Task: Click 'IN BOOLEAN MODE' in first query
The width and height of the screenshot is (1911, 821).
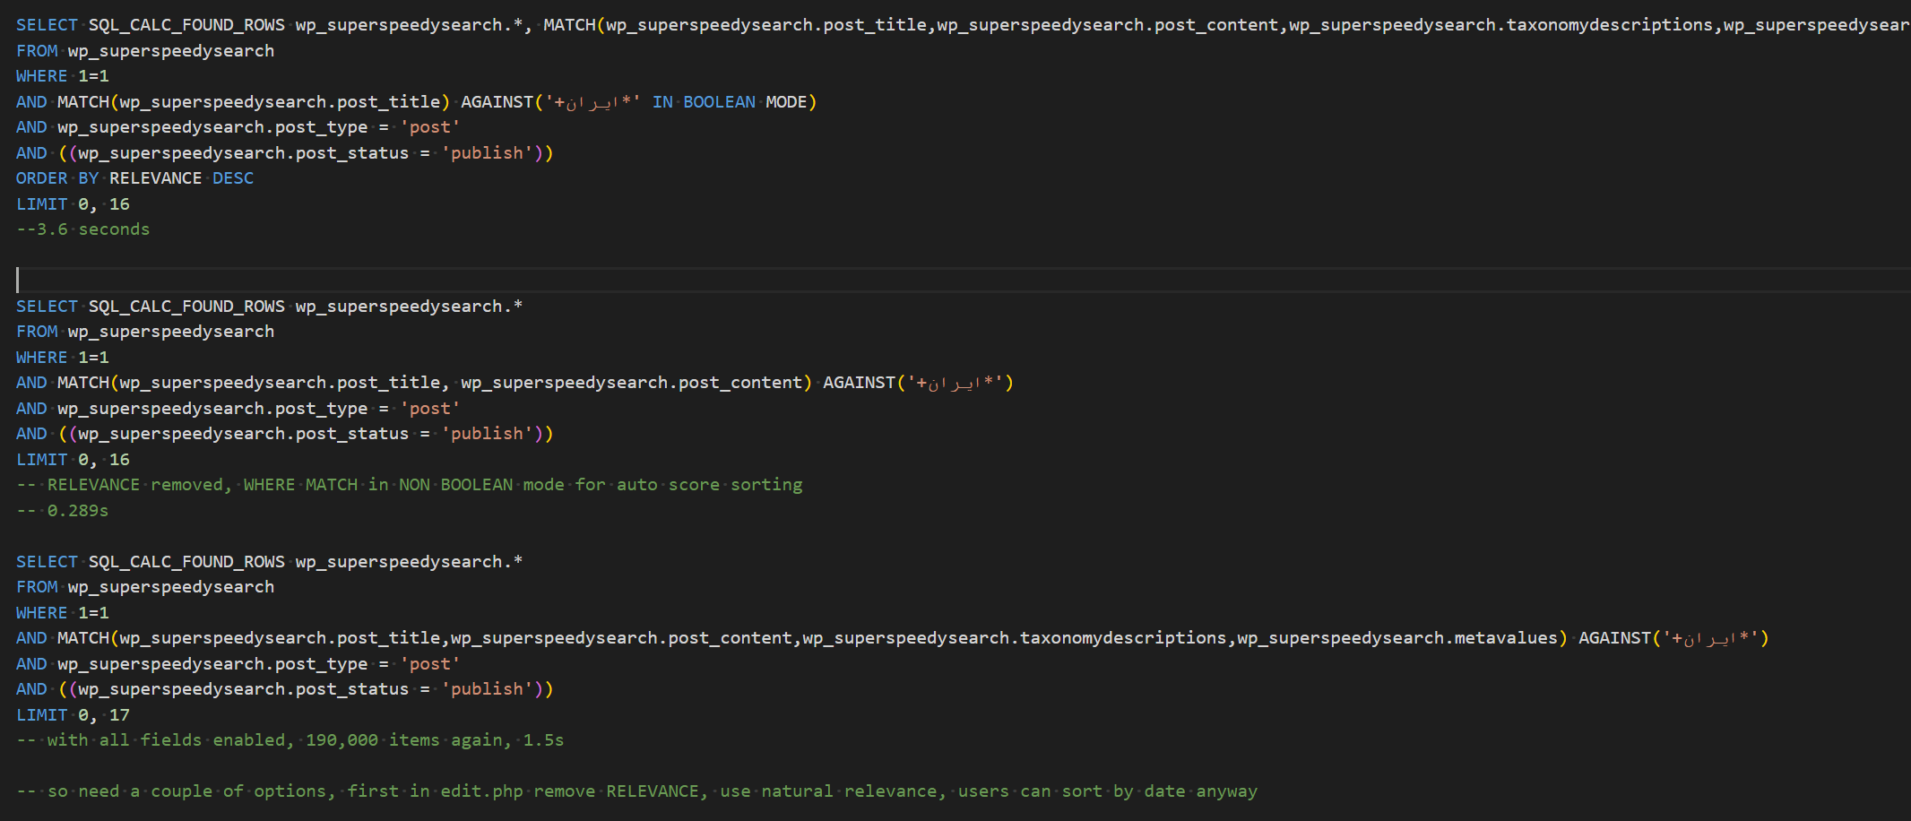Action: tap(734, 102)
